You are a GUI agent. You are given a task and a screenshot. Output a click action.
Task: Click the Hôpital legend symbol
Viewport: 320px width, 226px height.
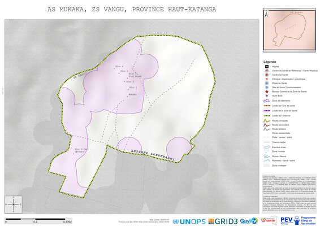[266, 67]
